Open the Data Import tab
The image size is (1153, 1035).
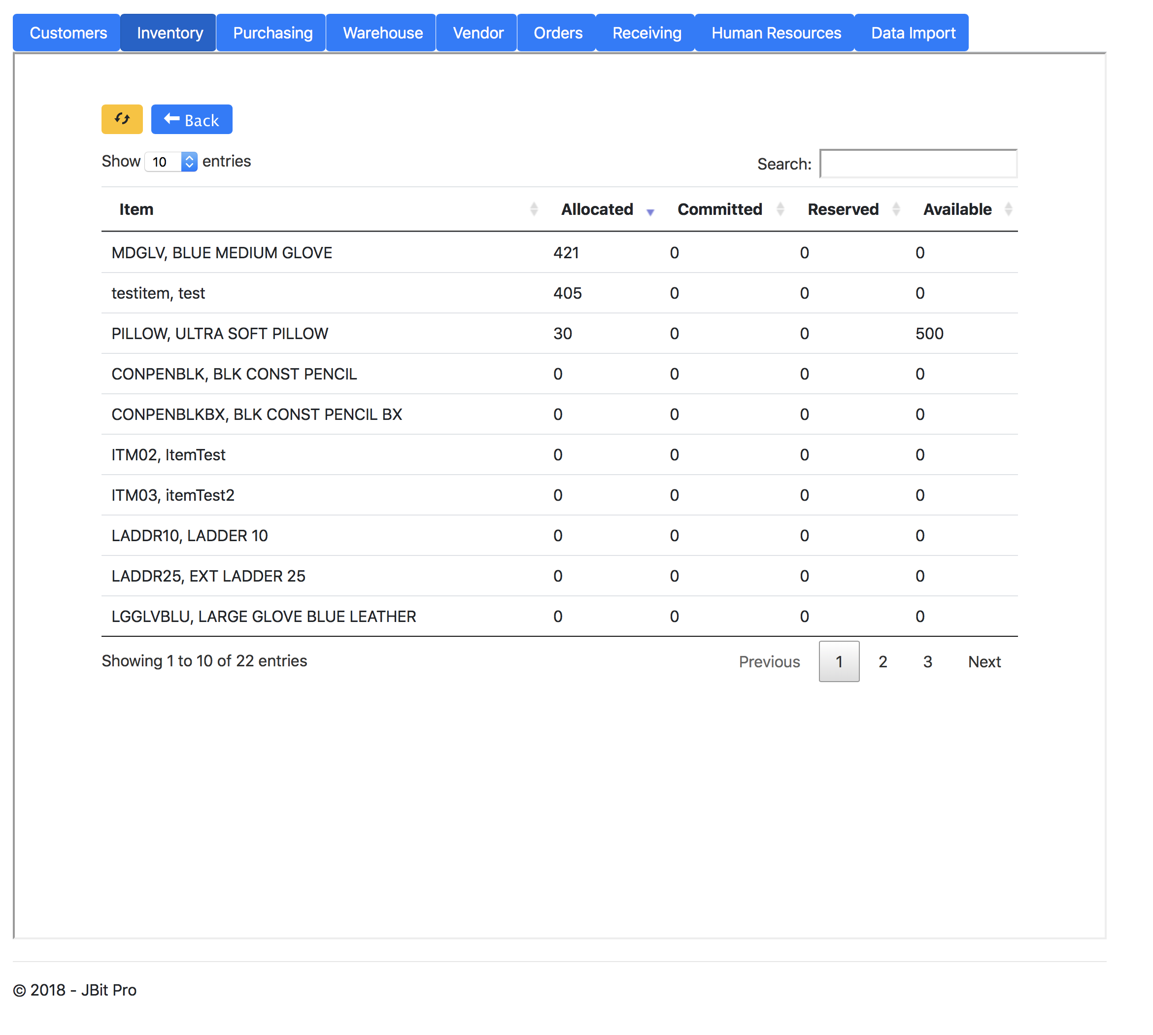pos(912,33)
